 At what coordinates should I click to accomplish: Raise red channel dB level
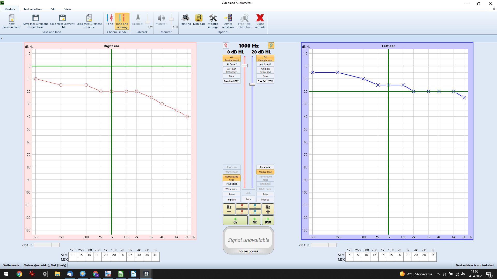click(x=242, y=212)
